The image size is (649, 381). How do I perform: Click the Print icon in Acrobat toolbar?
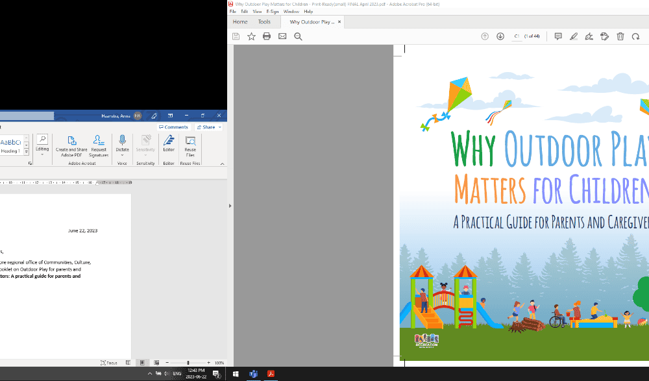[x=267, y=36]
